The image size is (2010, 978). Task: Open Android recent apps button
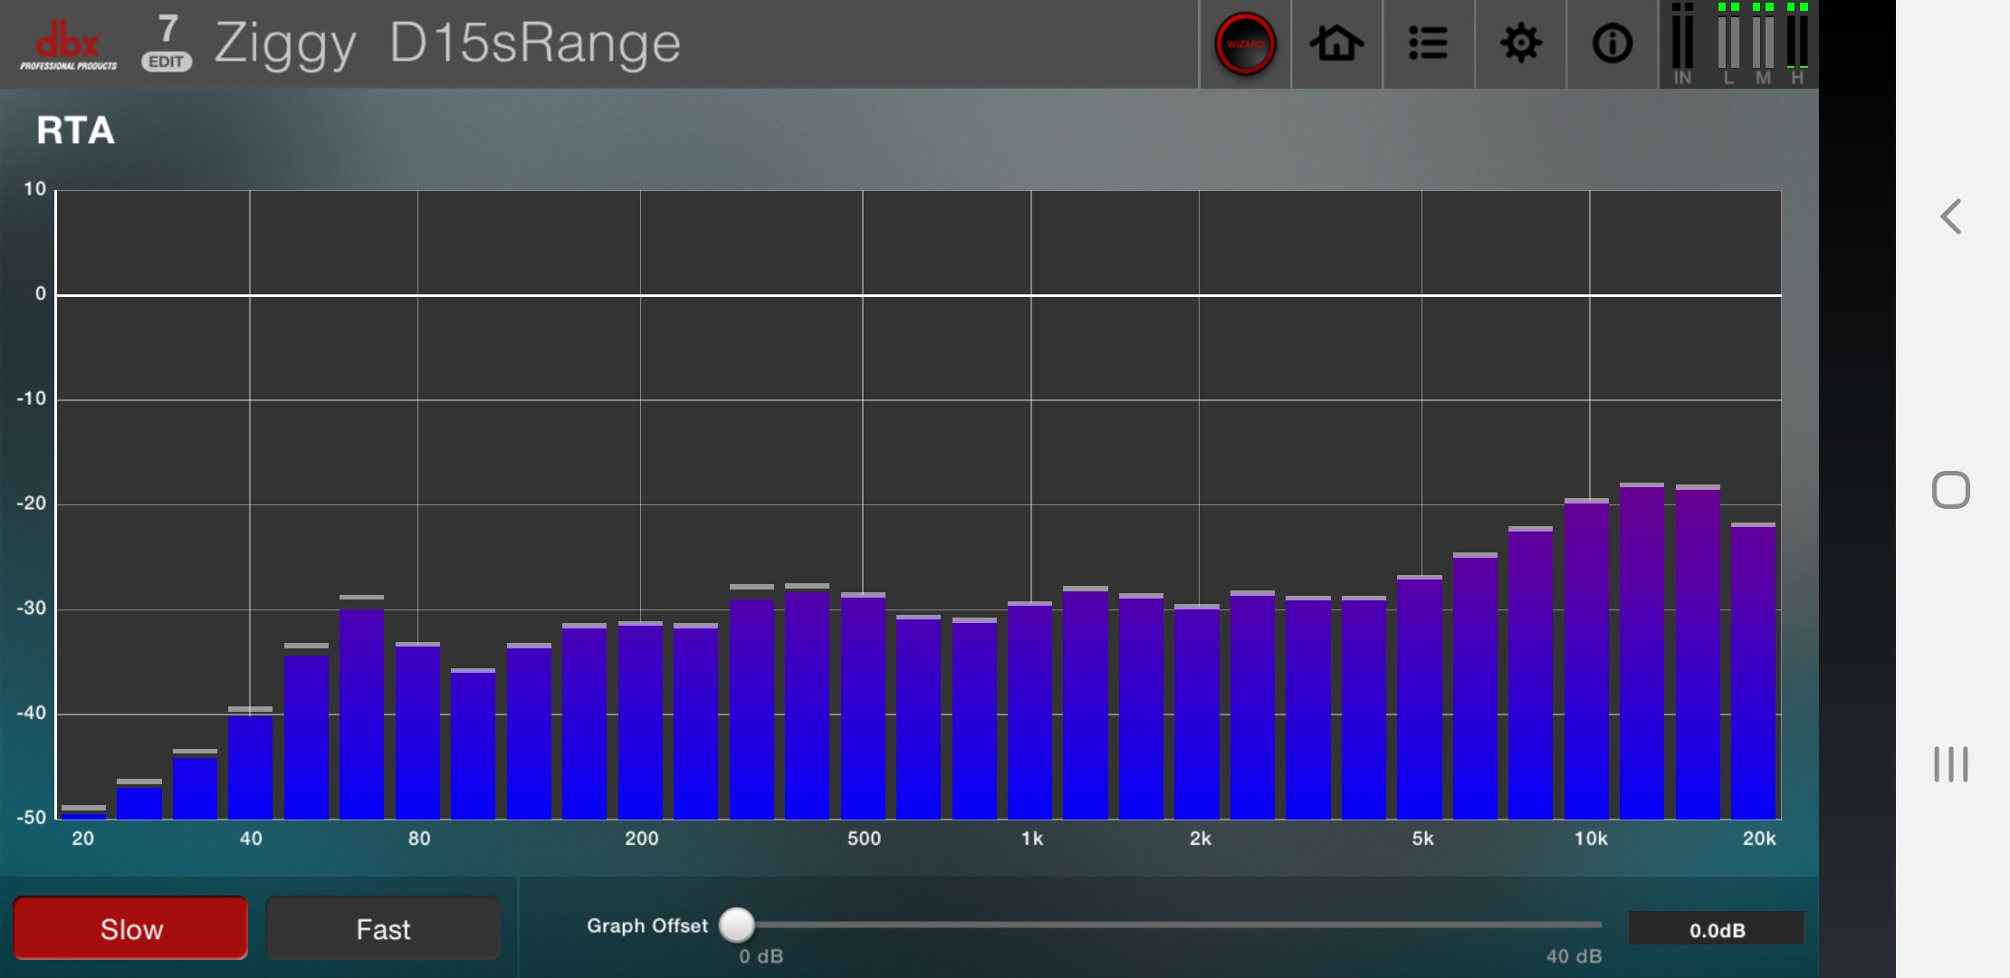pyautogui.click(x=1950, y=764)
